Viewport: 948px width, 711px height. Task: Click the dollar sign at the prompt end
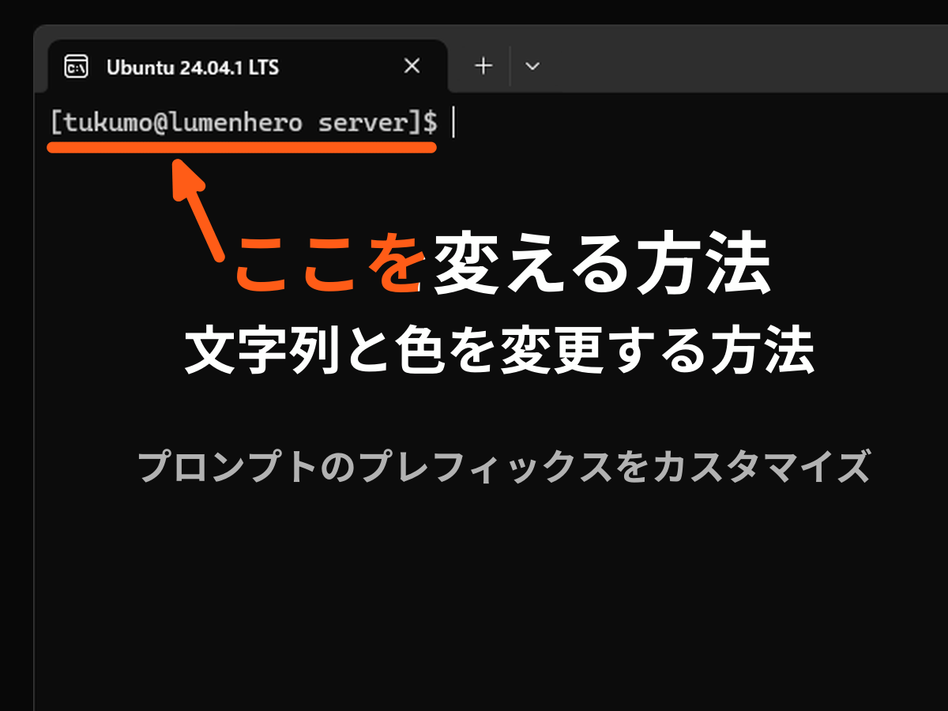[x=429, y=123]
